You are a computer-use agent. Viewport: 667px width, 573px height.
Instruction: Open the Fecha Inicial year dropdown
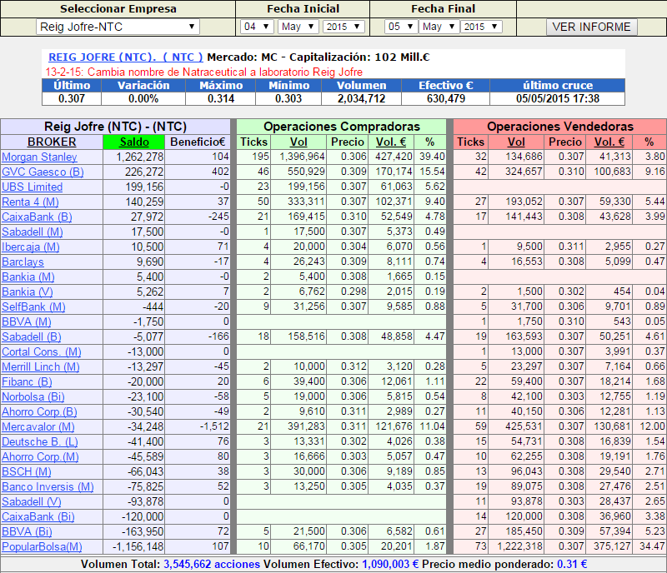(344, 27)
